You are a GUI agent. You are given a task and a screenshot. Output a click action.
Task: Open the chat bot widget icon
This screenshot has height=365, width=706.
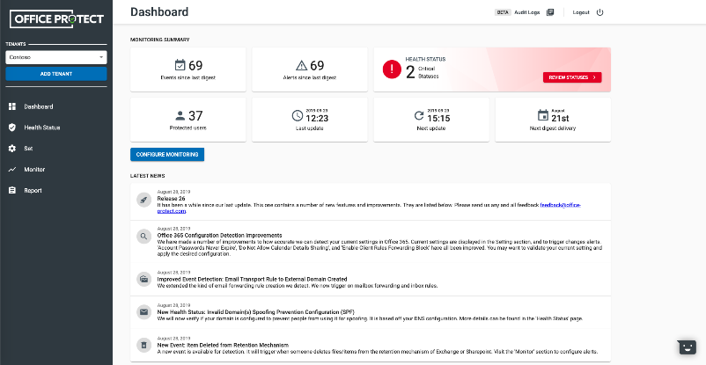click(686, 347)
